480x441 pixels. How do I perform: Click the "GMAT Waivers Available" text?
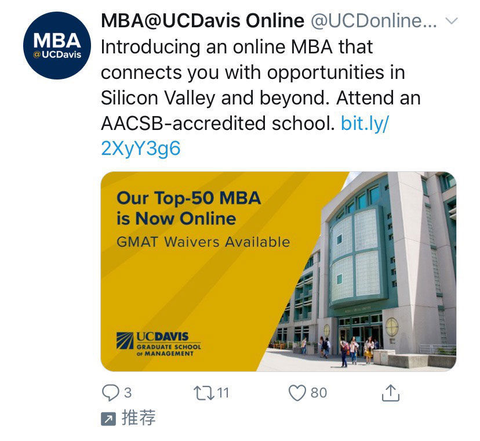[203, 241]
